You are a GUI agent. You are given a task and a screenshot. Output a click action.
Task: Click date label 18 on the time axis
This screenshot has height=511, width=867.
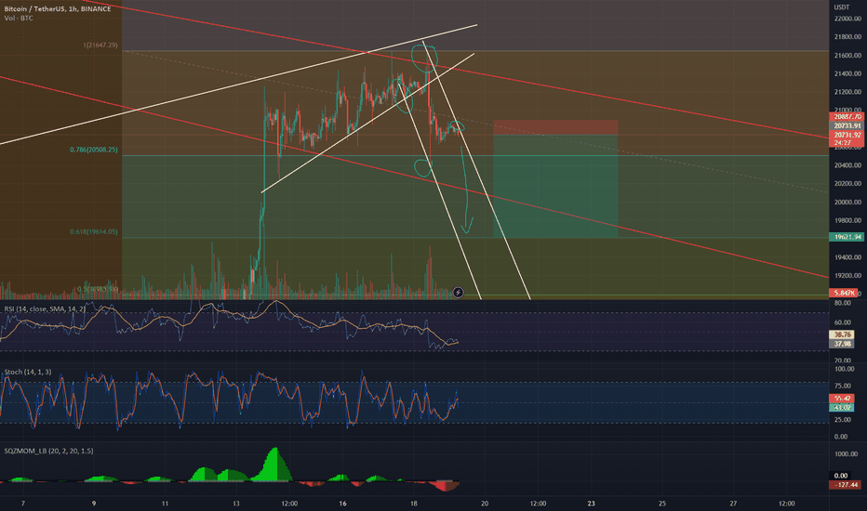(414, 504)
